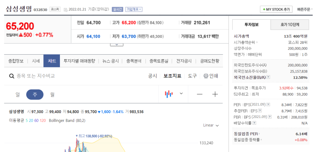Click the 거래량 value 210,261
This screenshot has width=315, height=152.
coord(202,23)
